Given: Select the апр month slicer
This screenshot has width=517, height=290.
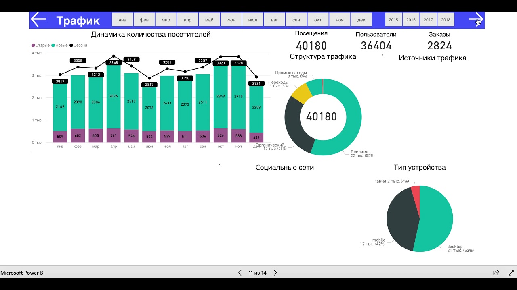Looking at the screenshot, I should (187, 20).
